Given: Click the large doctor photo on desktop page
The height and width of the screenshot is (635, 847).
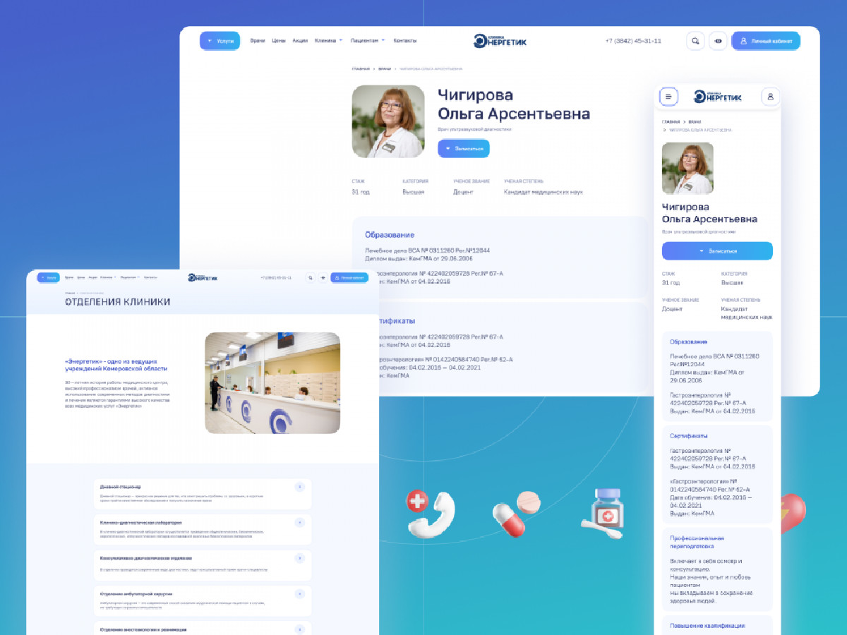Looking at the screenshot, I should (388, 121).
